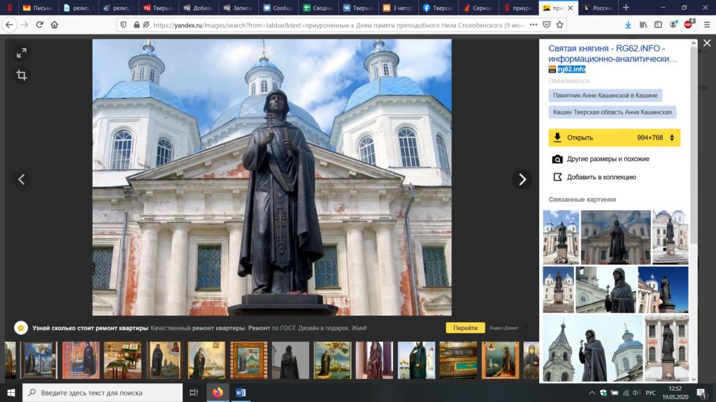Viewport: 716px width, 402px height.
Task: Click the Перейти button in the ad banner
Action: [x=464, y=327]
